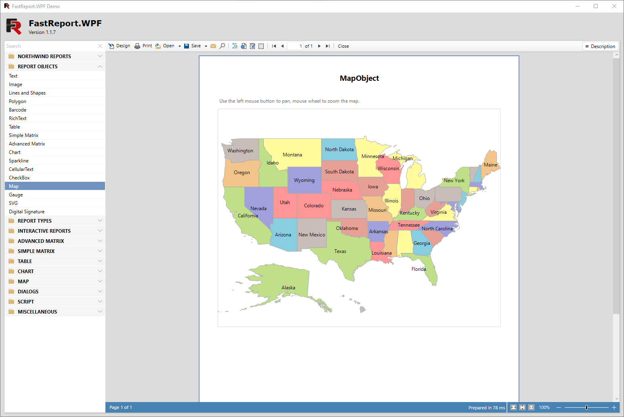The height and width of the screenshot is (417, 624).
Task: Toggle the 1:1 actual size zoom icon
Action: click(x=531, y=407)
